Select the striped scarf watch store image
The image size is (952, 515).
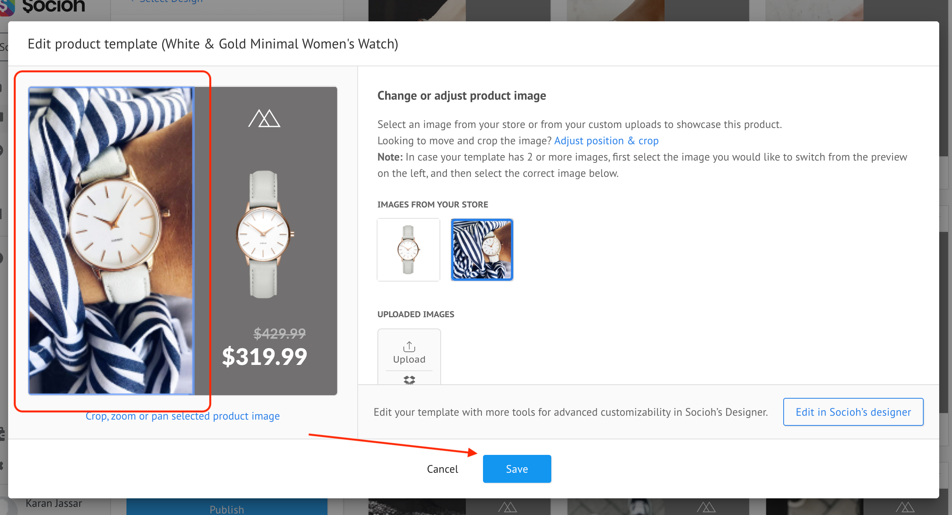[x=482, y=249]
